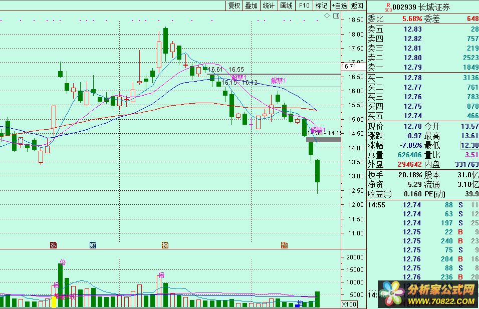Click the 今开 value 13.57
Image resolution: width=479 pixels, height=309 pixels.
pos(470,126)
